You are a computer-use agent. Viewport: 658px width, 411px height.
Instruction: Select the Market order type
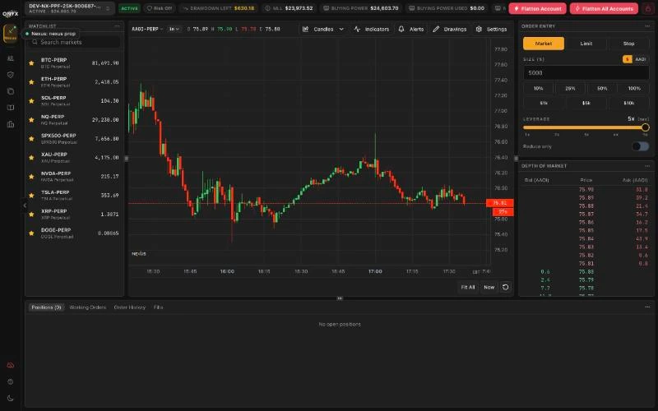(x=544, y=44)
